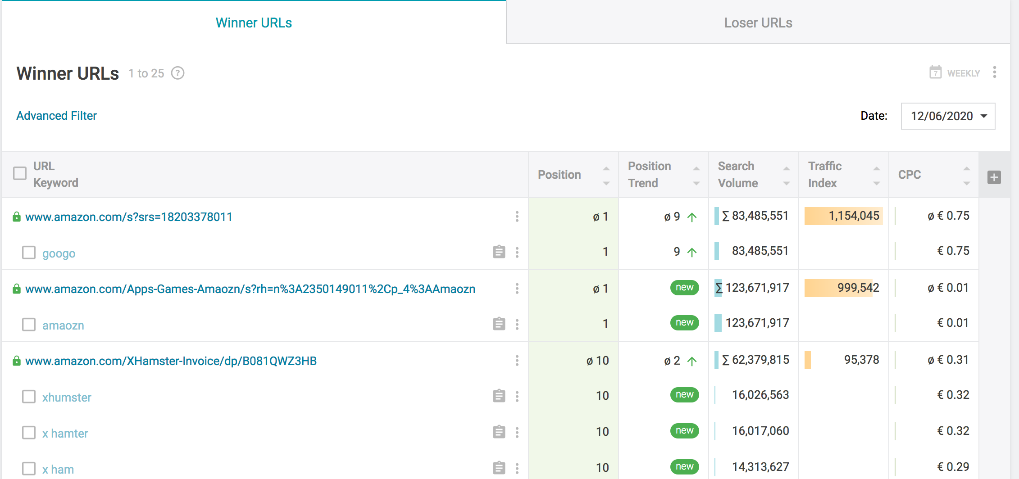Click the green lock on Apps-Games-Amaozn row
Image resolution: width=1019 pixels, height=479 pixels.
point(17,289)
